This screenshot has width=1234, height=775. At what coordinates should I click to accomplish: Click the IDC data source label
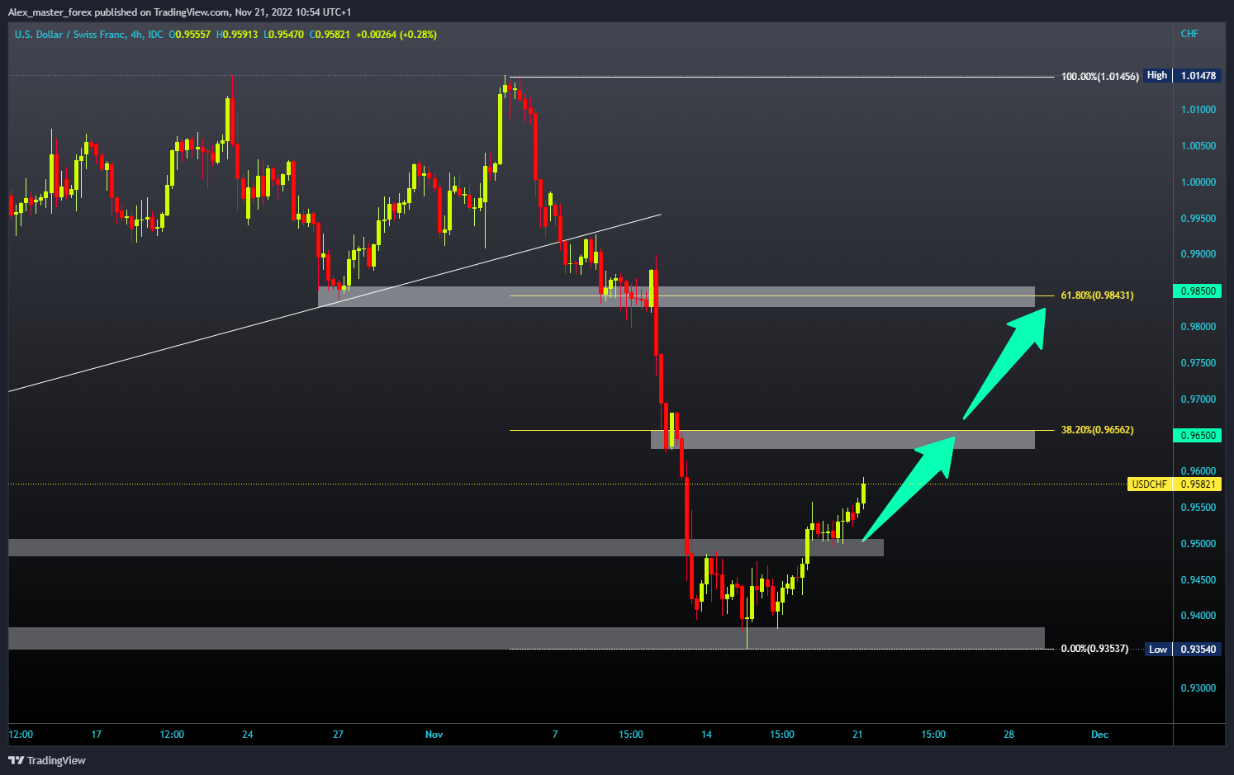[155, 35]
